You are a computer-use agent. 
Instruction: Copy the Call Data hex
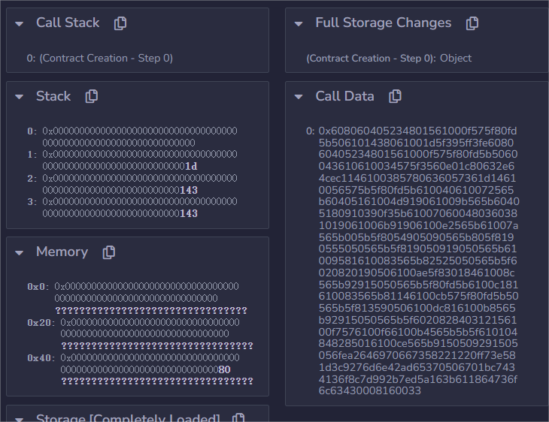[x=395, y=96]
